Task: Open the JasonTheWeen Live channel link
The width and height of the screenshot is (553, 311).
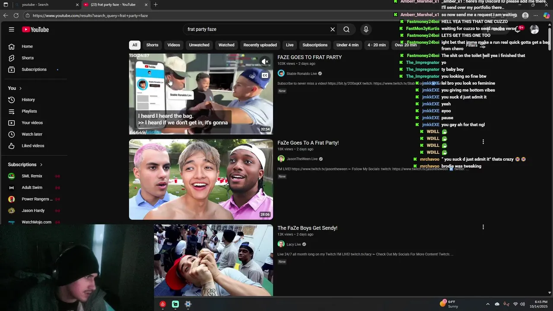Action: [x=302, y=159]
